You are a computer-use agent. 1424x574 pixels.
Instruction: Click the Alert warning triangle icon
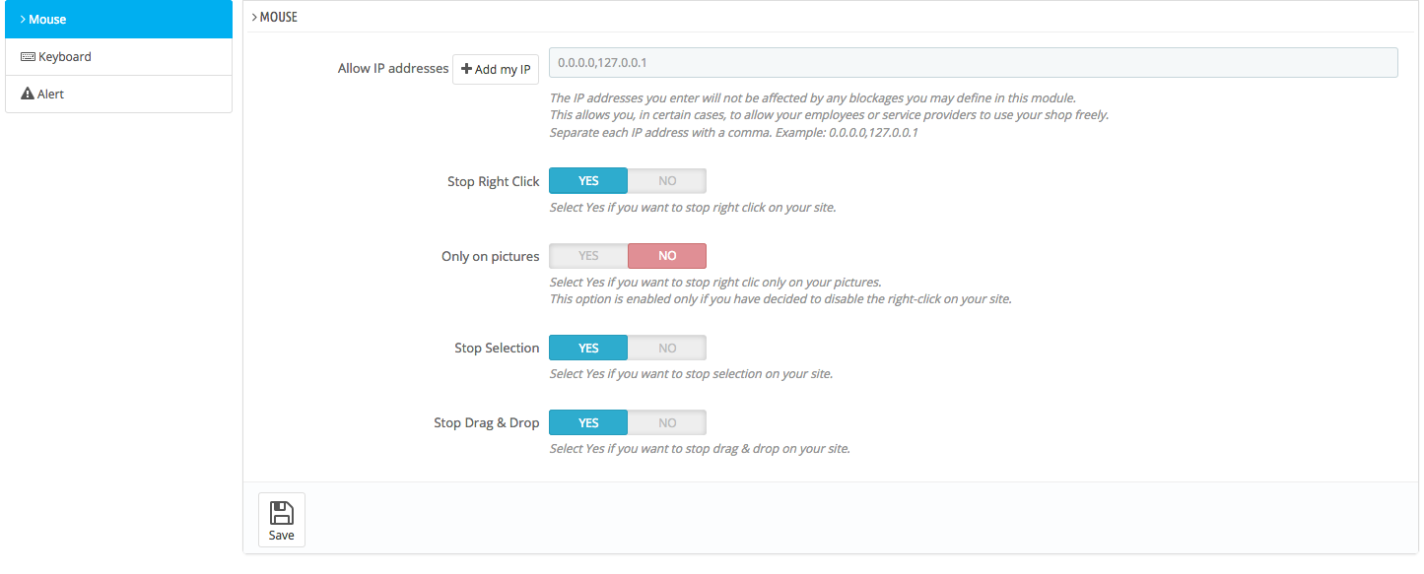point(28,95)
